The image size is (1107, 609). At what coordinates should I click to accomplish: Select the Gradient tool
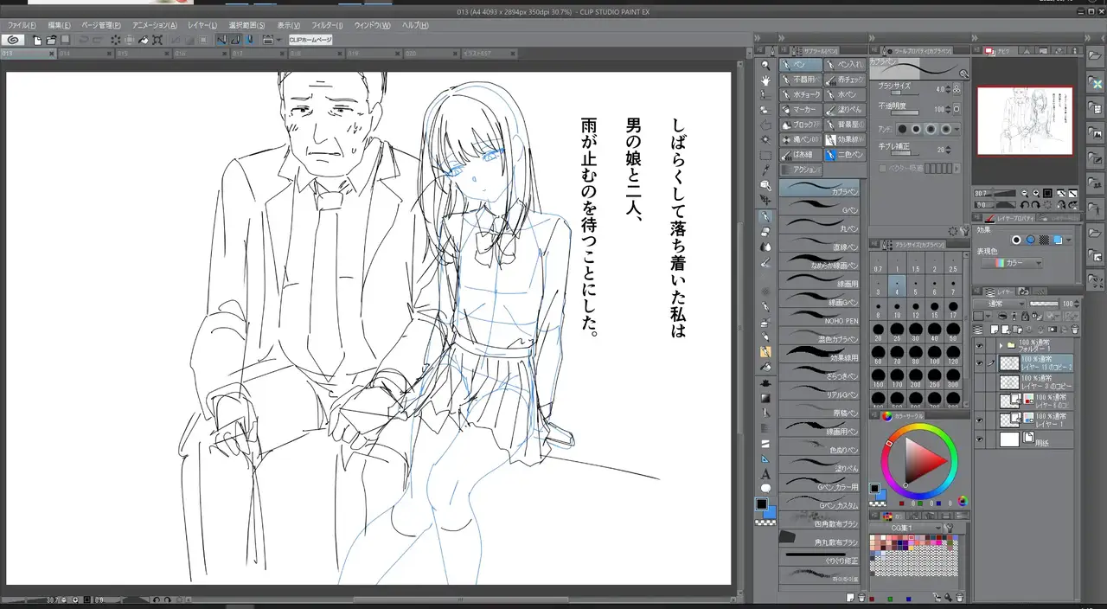click(765, 398)
